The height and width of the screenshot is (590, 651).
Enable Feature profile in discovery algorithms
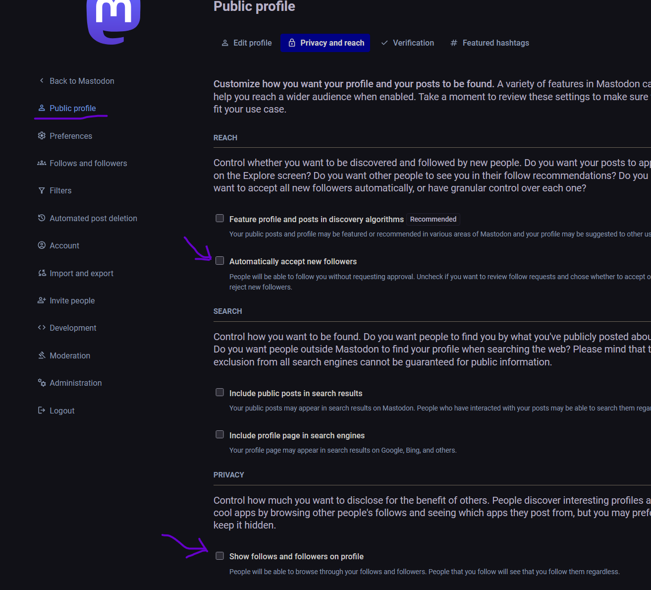click(x=220, y=219)
